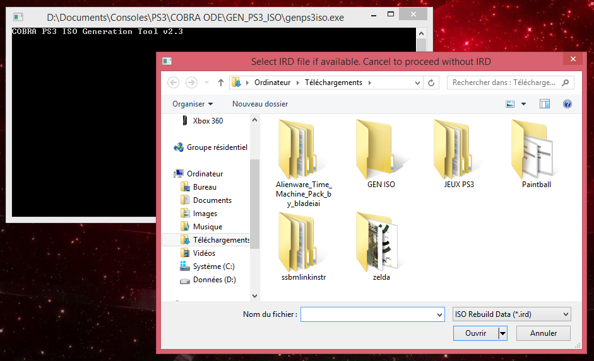Viewport: 594px width, 361px height.
Task: Close the Select IRD file dialog
Action: 573,59
